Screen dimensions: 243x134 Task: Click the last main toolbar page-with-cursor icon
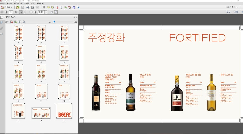click(x=78, y=7)
